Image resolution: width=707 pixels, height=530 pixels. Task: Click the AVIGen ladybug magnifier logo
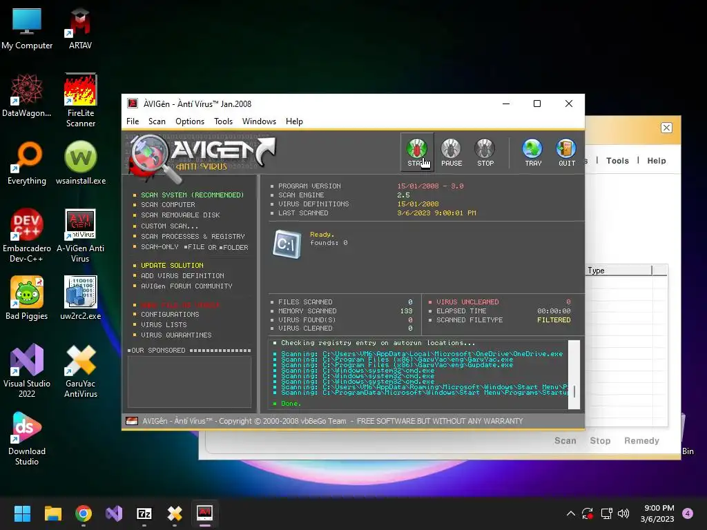tap(155, 159)
